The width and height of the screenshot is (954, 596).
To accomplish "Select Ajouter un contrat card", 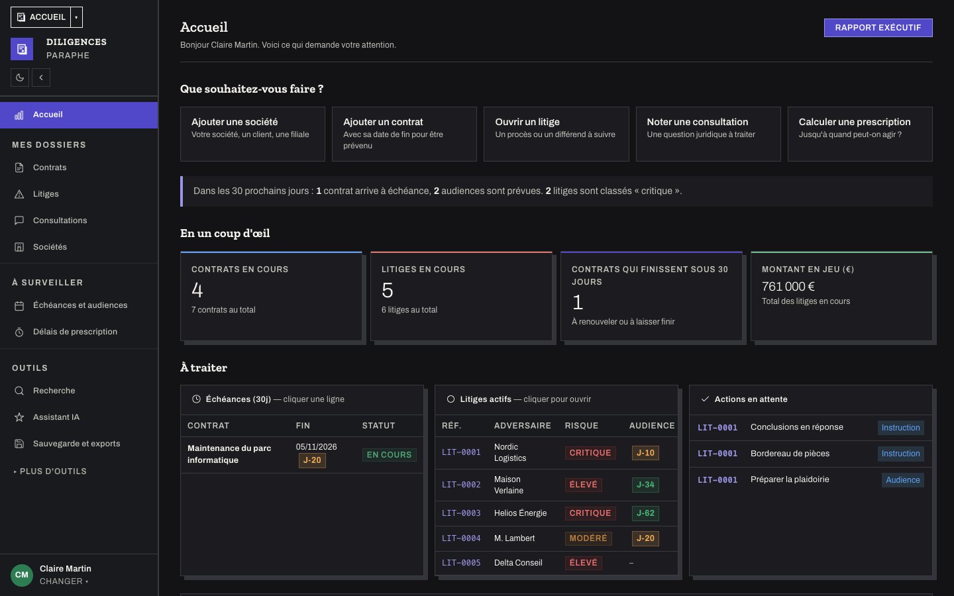I will [404, 134].
